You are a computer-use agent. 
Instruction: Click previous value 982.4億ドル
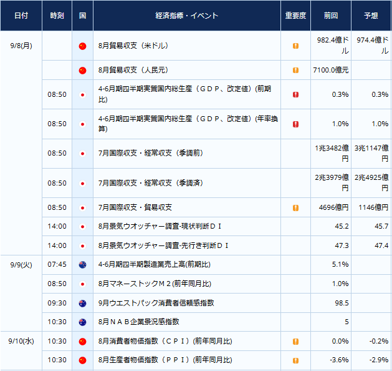[333, 46]
